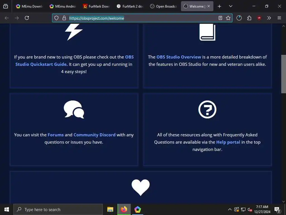
Task: Expand the list all tabs dropdown
Action: (230, 6)
